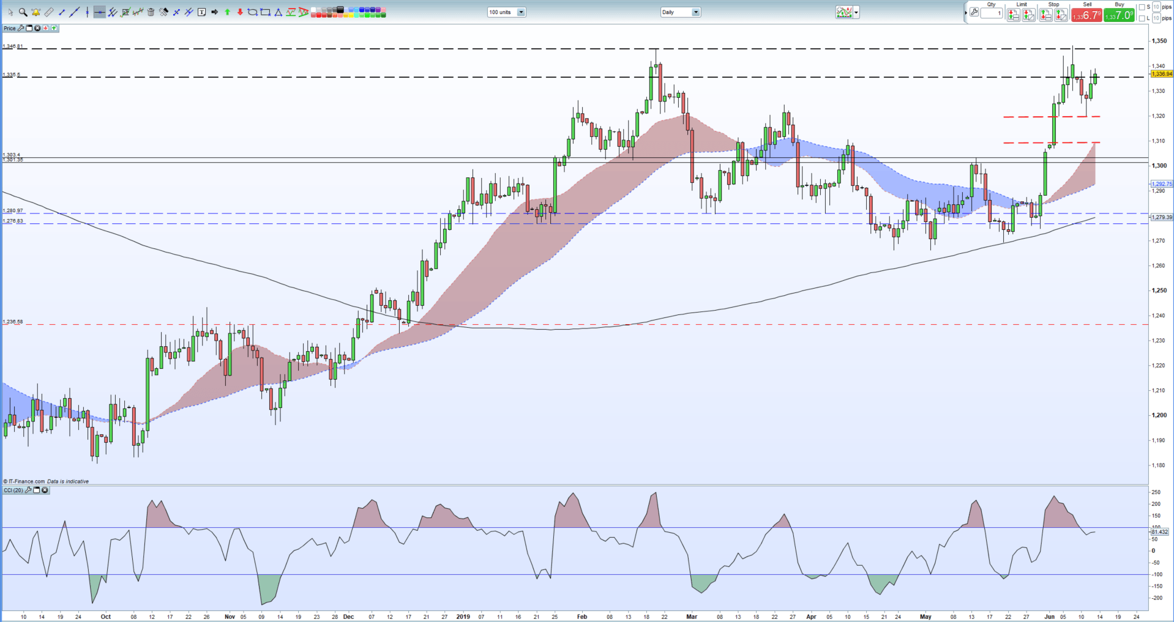Click the trash bin delete-objects icon

coord(151,12)
